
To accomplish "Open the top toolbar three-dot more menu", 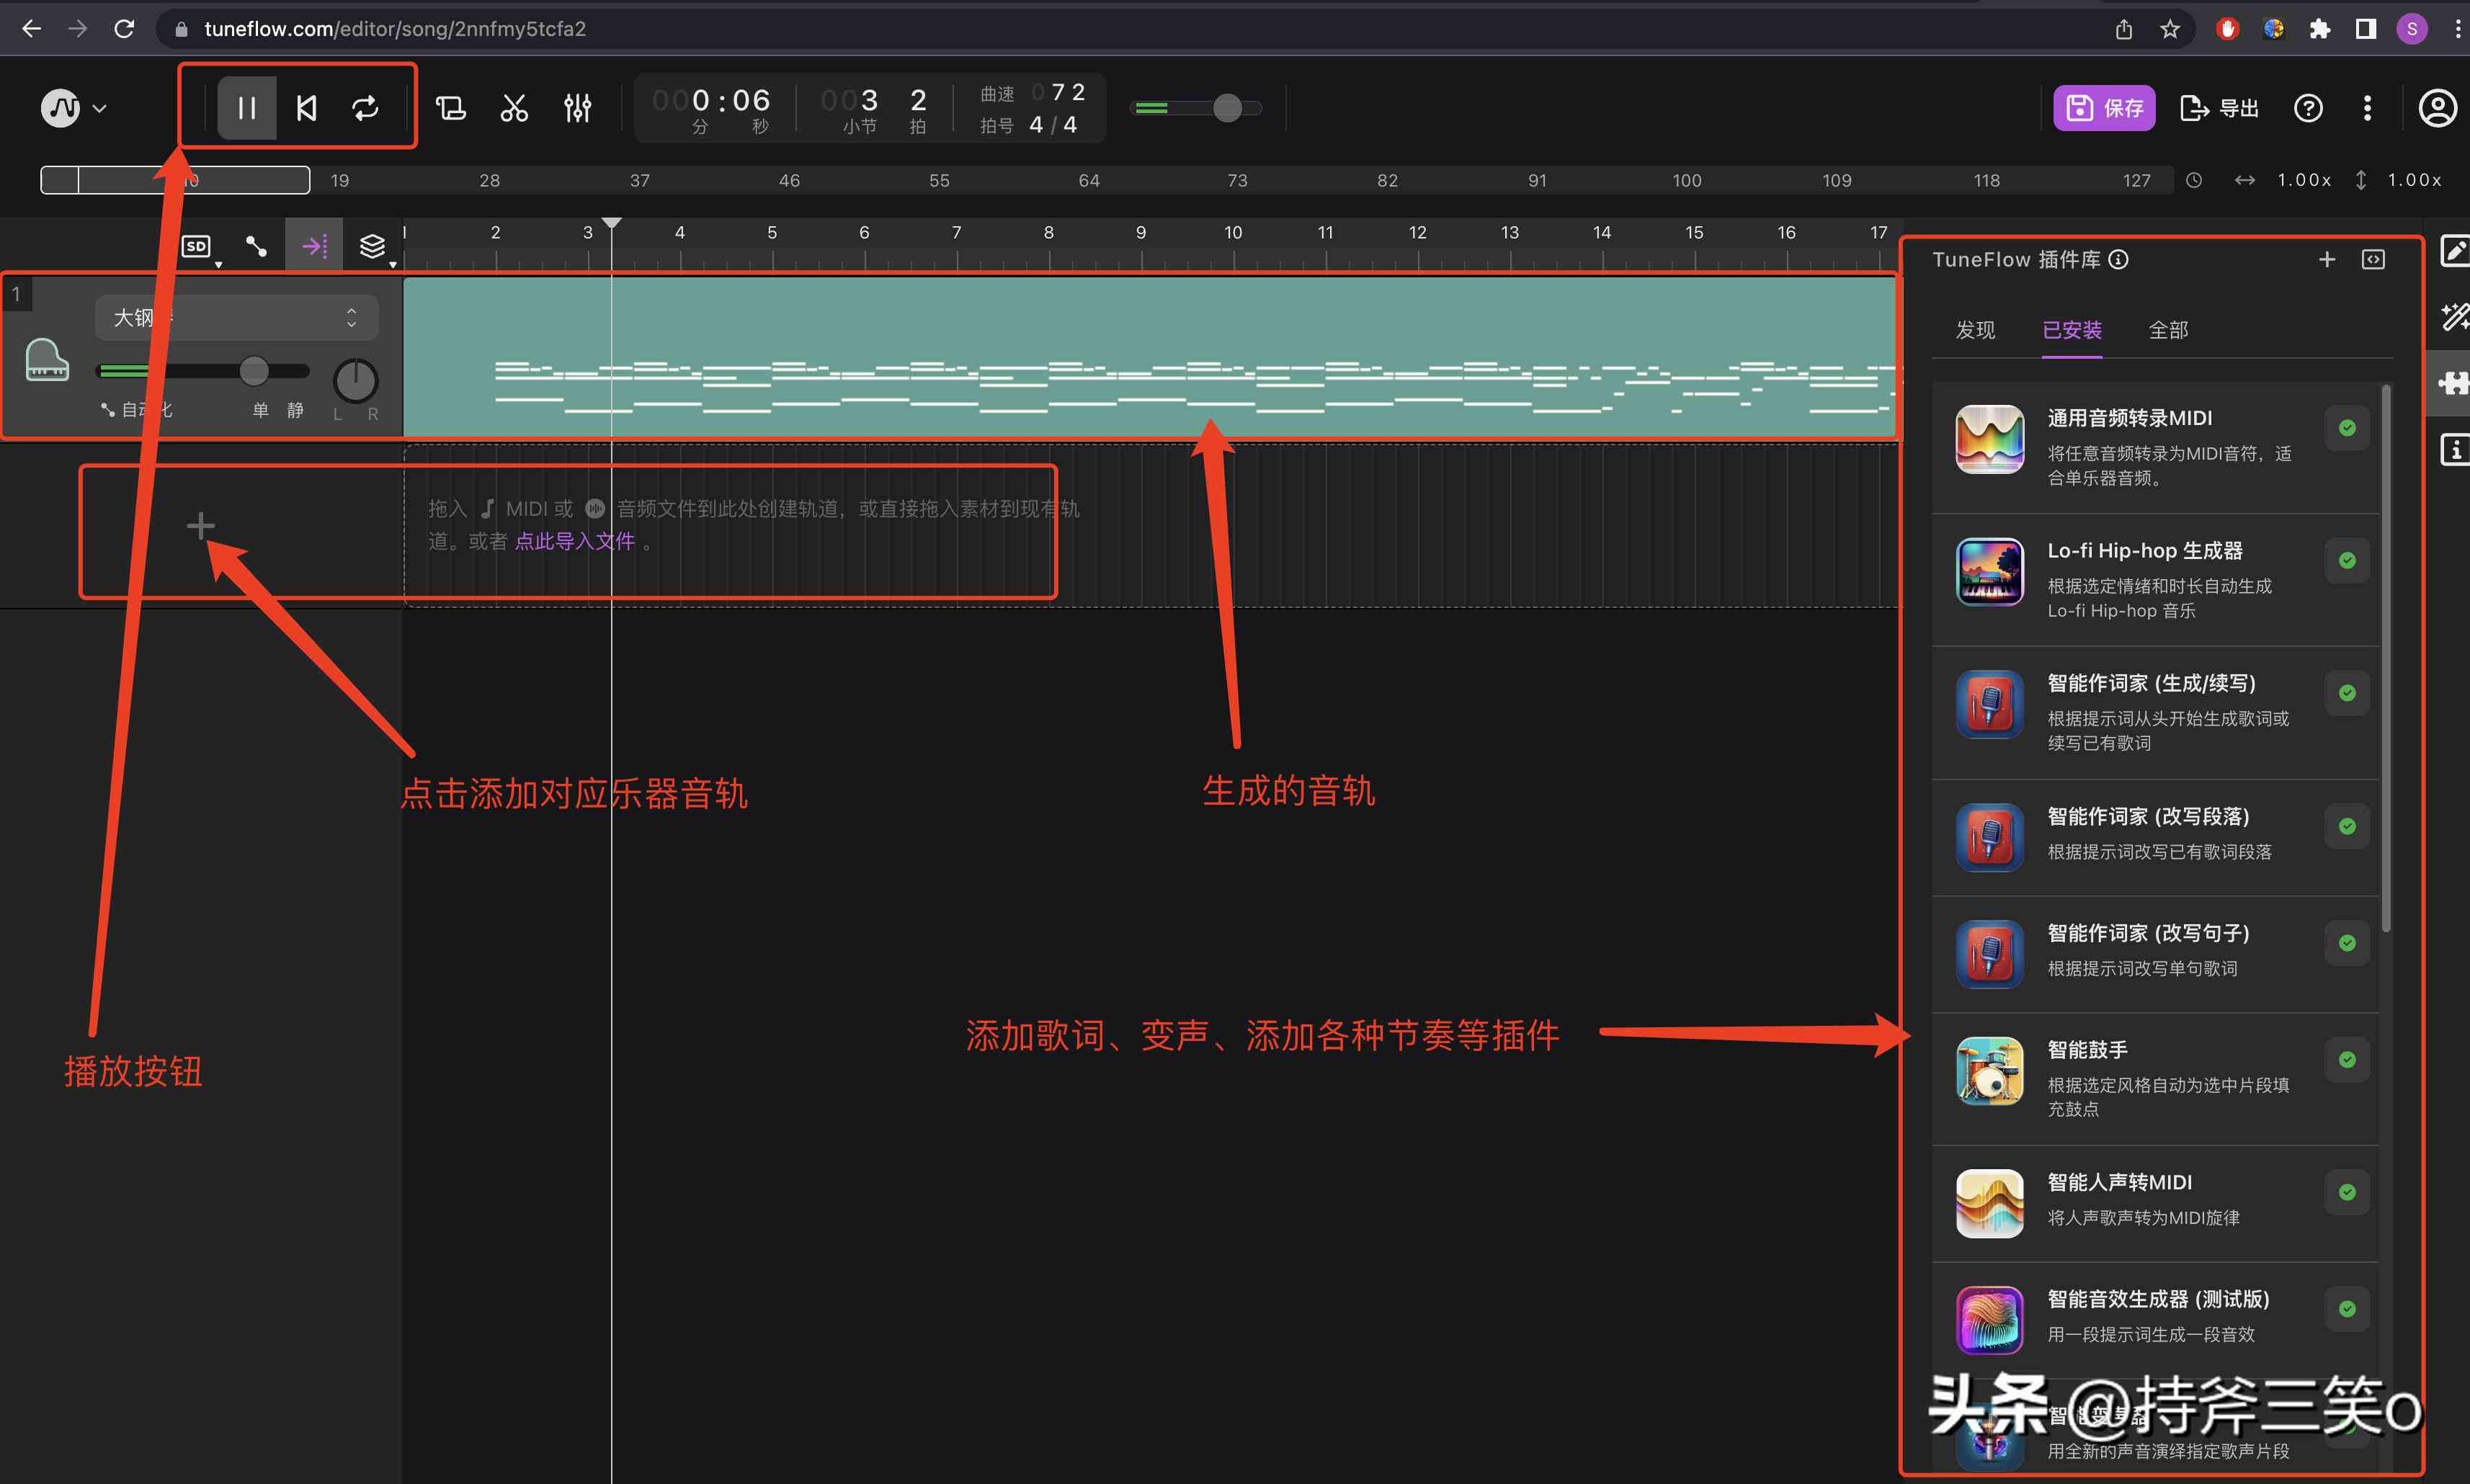I will [x=2366, y=107].
